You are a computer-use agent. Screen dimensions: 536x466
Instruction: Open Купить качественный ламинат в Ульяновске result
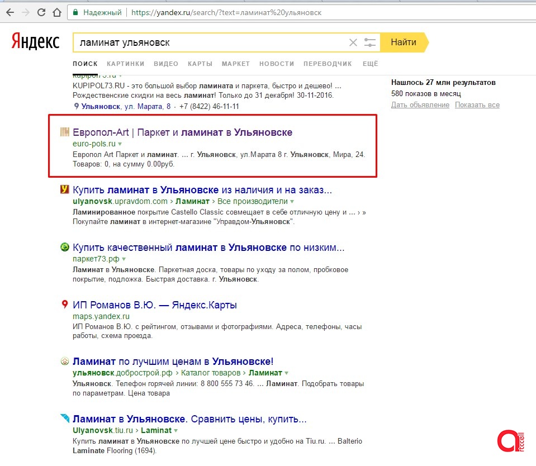[x=208, y=248]
